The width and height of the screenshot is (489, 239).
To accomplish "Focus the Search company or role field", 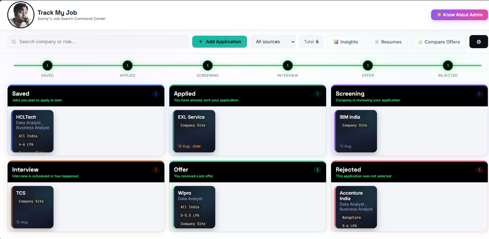I will (x=98, y=42).
